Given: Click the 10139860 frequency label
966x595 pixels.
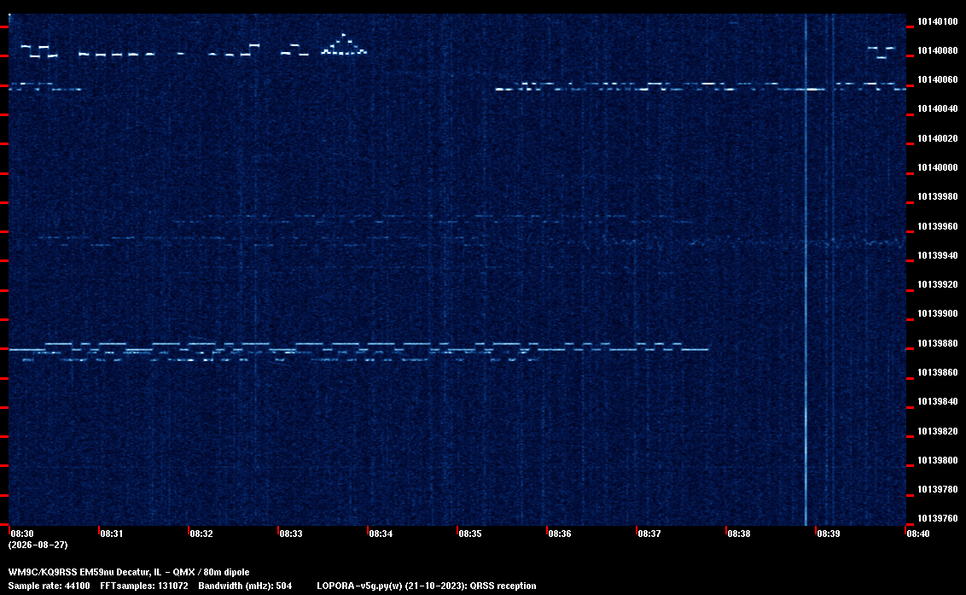Looking at the screenshot, I should pos(938,372).
